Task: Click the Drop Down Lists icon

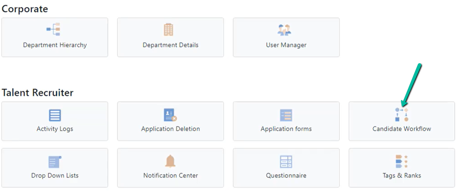Action: tap(55, 162)
